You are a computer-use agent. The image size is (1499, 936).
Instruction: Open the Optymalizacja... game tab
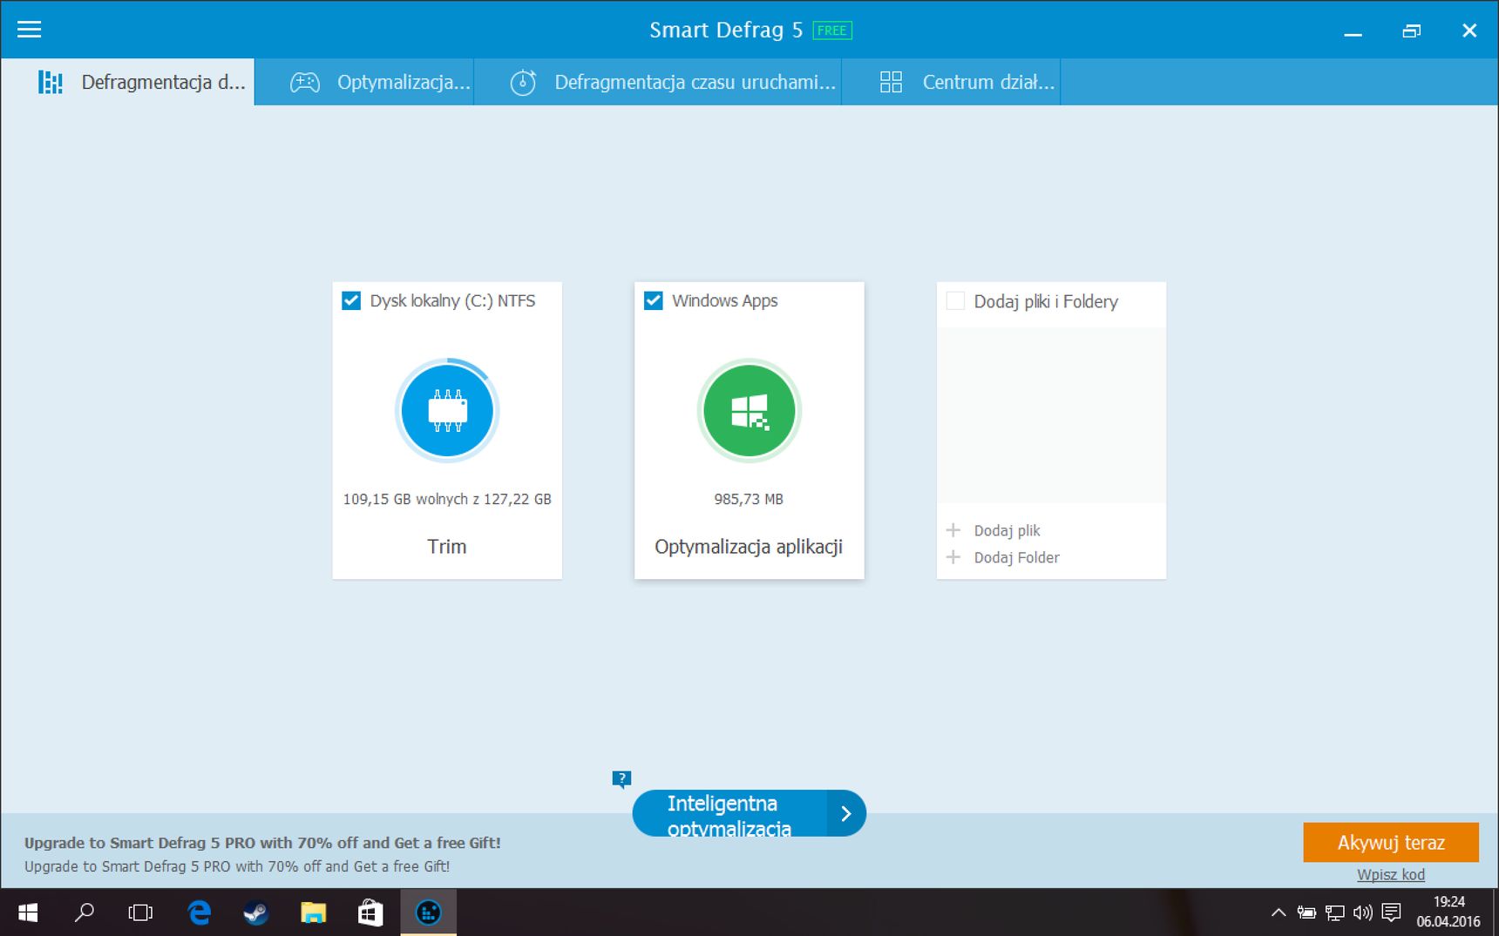(364, 82)
